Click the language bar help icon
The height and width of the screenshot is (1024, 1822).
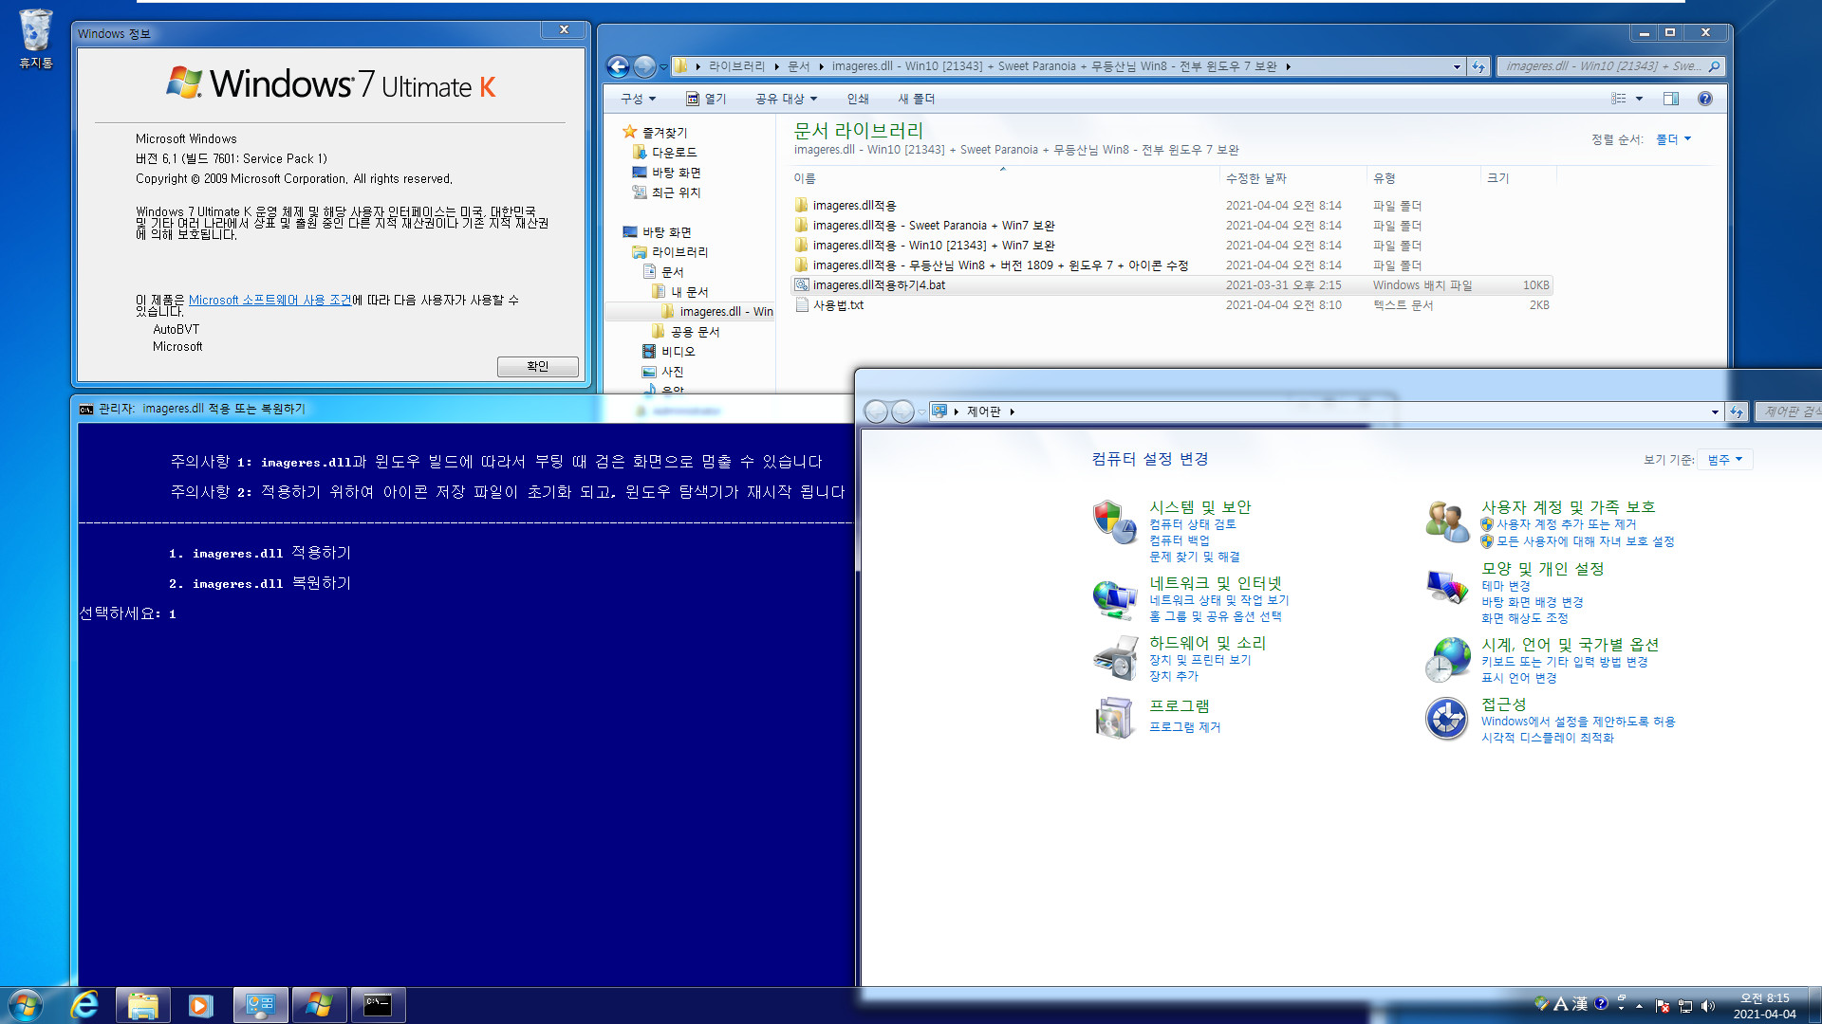click(x=1601, y=1004)
